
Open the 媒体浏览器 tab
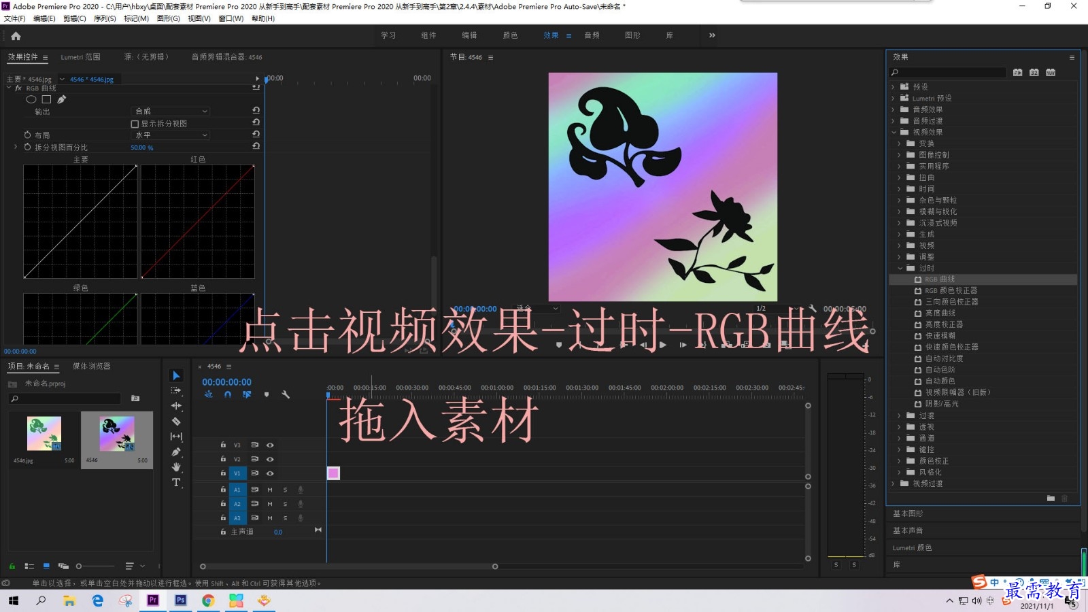click(91, 366)
